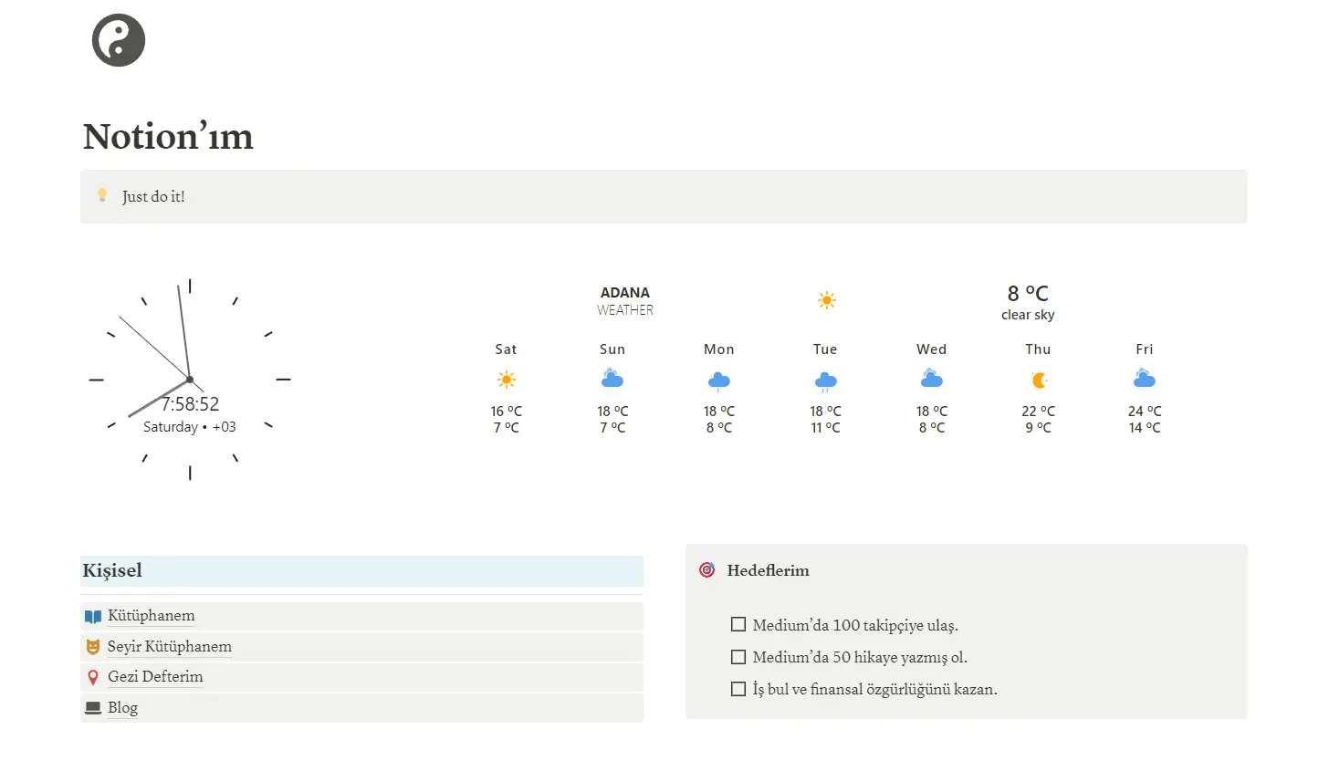1329x761 pixels.
Task: Tick the 'İş bul ve finansal özgürlüğünü kazan' checkbox
Action: tap(738, 689)
